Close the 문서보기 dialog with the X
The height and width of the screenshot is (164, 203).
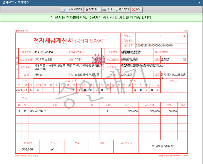199,3
